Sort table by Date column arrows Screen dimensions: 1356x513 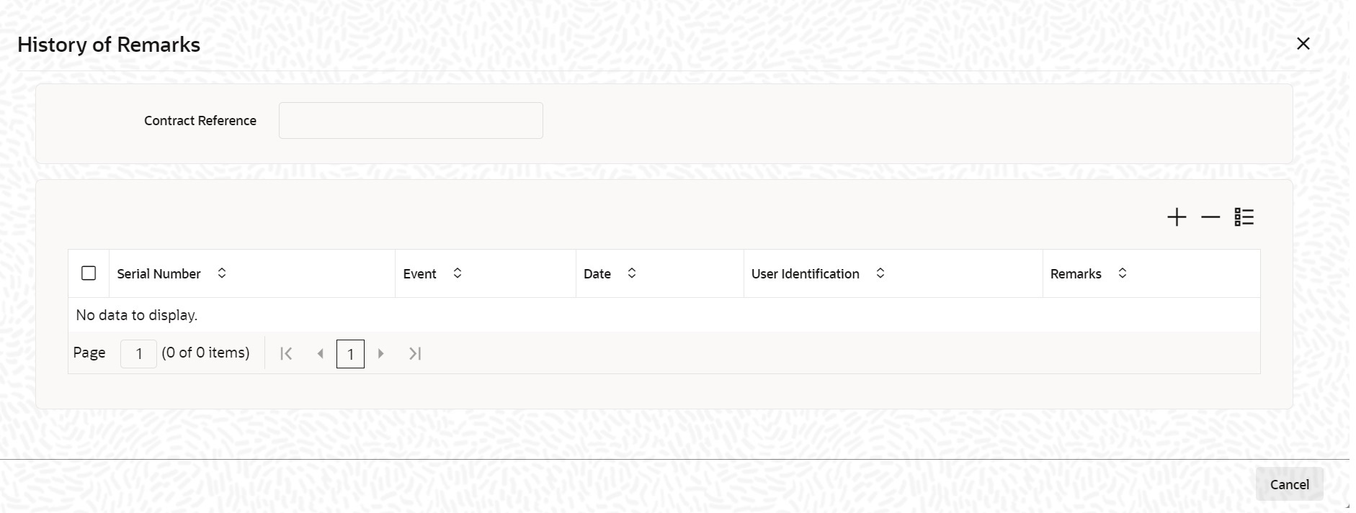(x=632, y=273)
